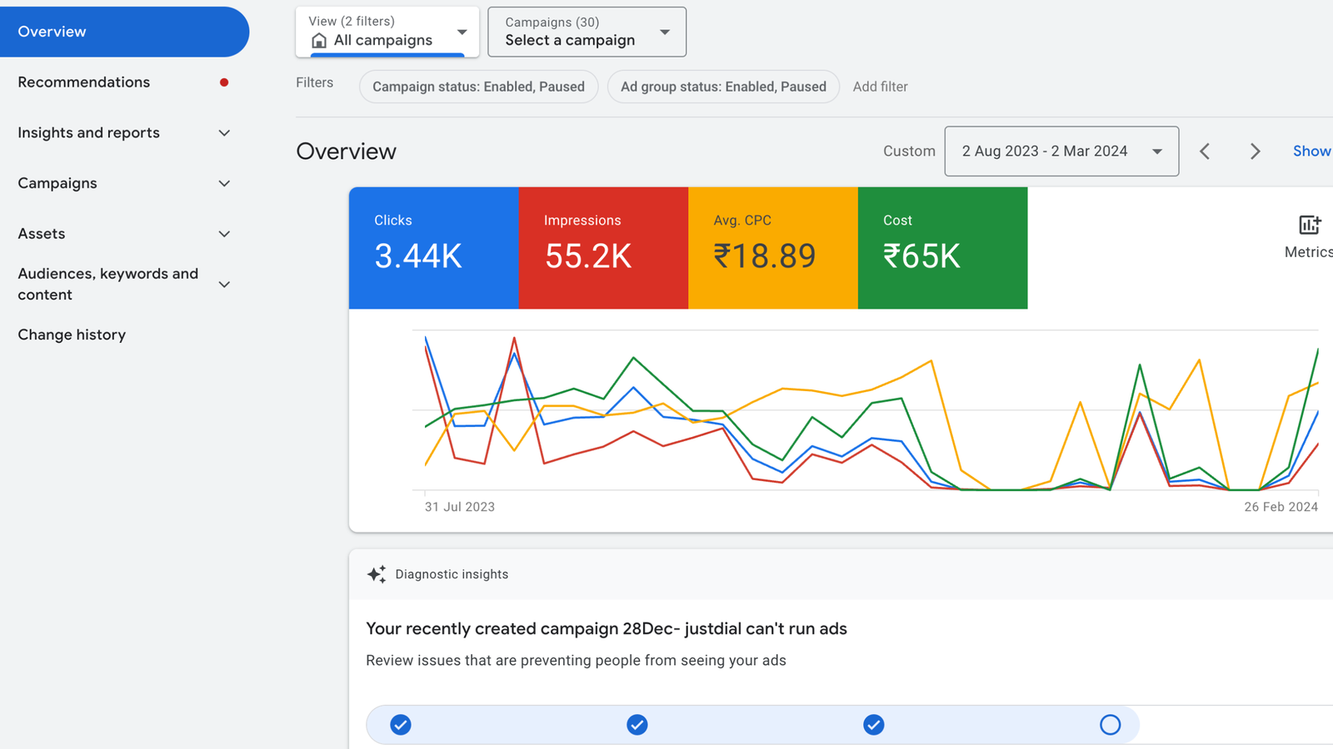
Task: Open the Metrics chart icon
Action: (1309, 226)
